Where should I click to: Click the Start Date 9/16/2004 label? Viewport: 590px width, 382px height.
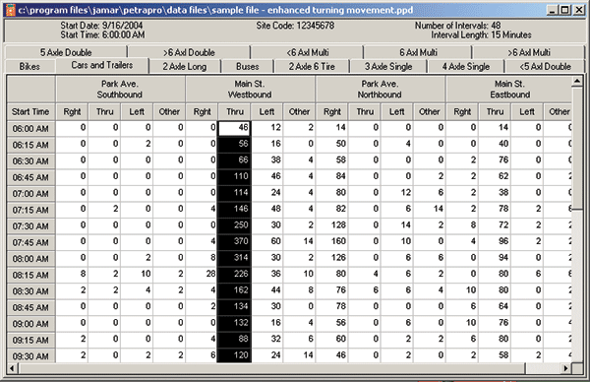point(101,26)
